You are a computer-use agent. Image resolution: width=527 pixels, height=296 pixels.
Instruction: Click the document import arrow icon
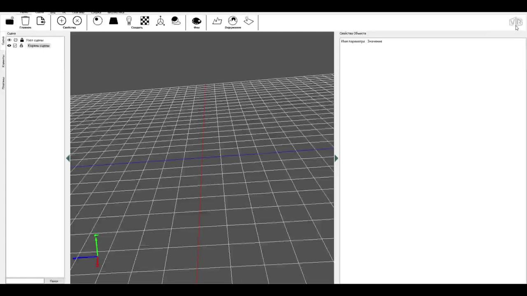pos(41,21)
